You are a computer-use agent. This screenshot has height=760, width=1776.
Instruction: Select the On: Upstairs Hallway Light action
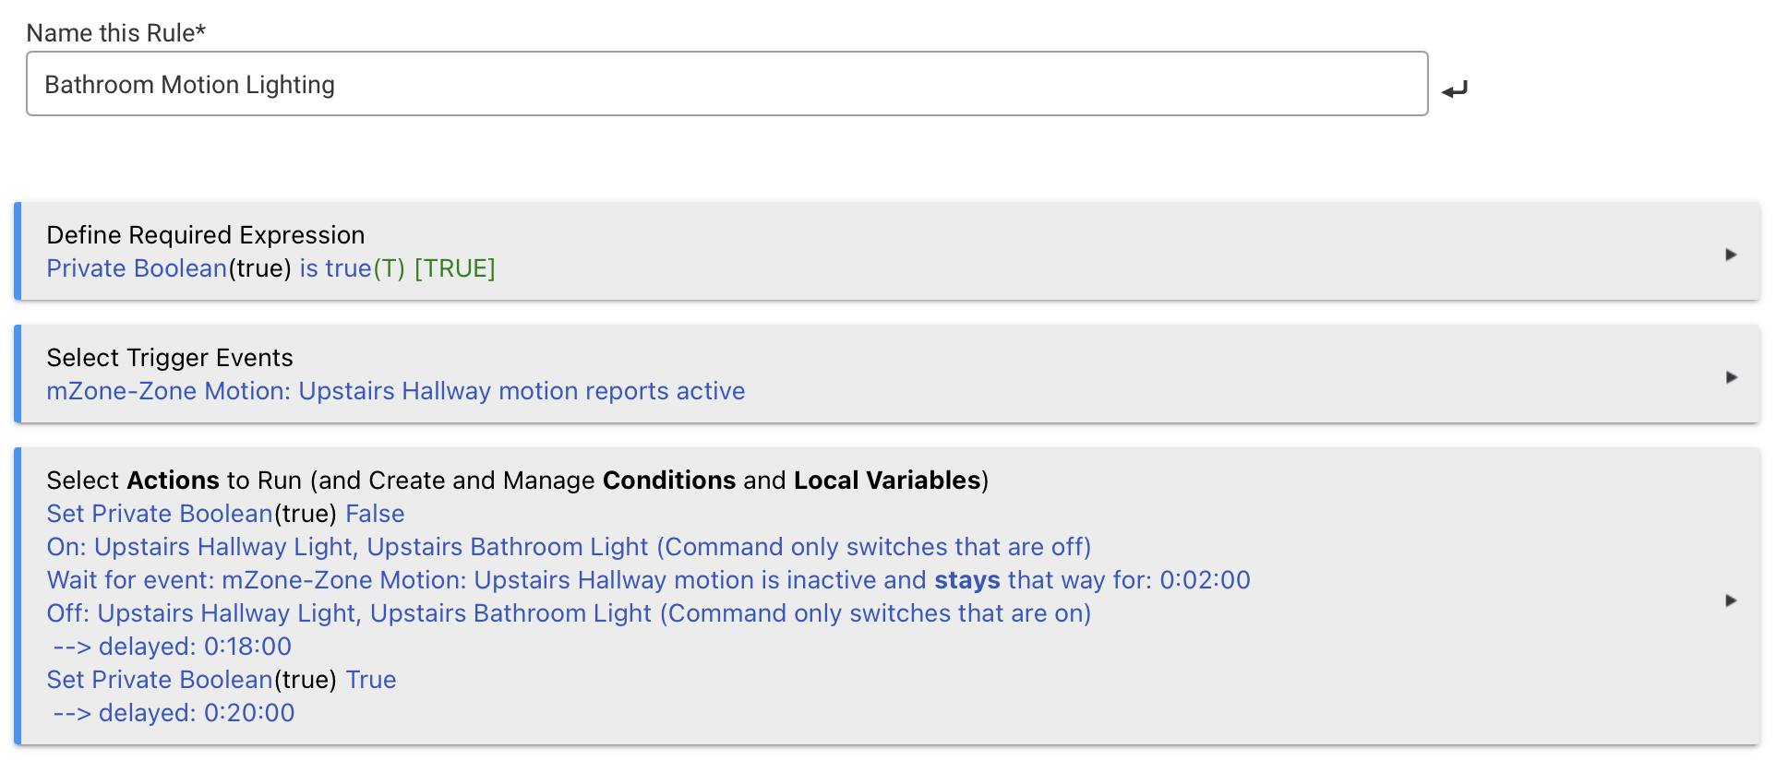coord(569,547)
